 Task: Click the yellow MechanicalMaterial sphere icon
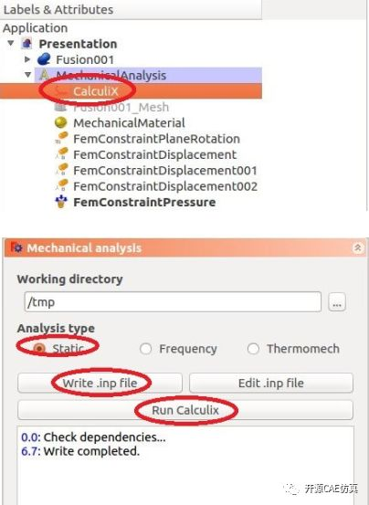[x=61, y=122]
